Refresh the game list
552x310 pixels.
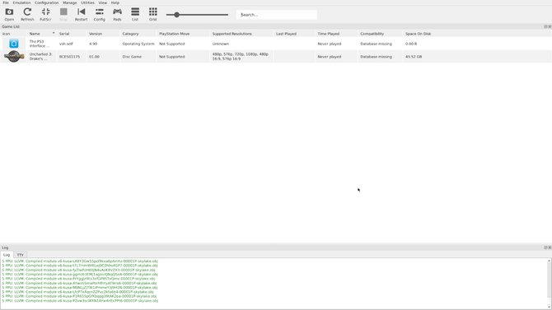27,15
